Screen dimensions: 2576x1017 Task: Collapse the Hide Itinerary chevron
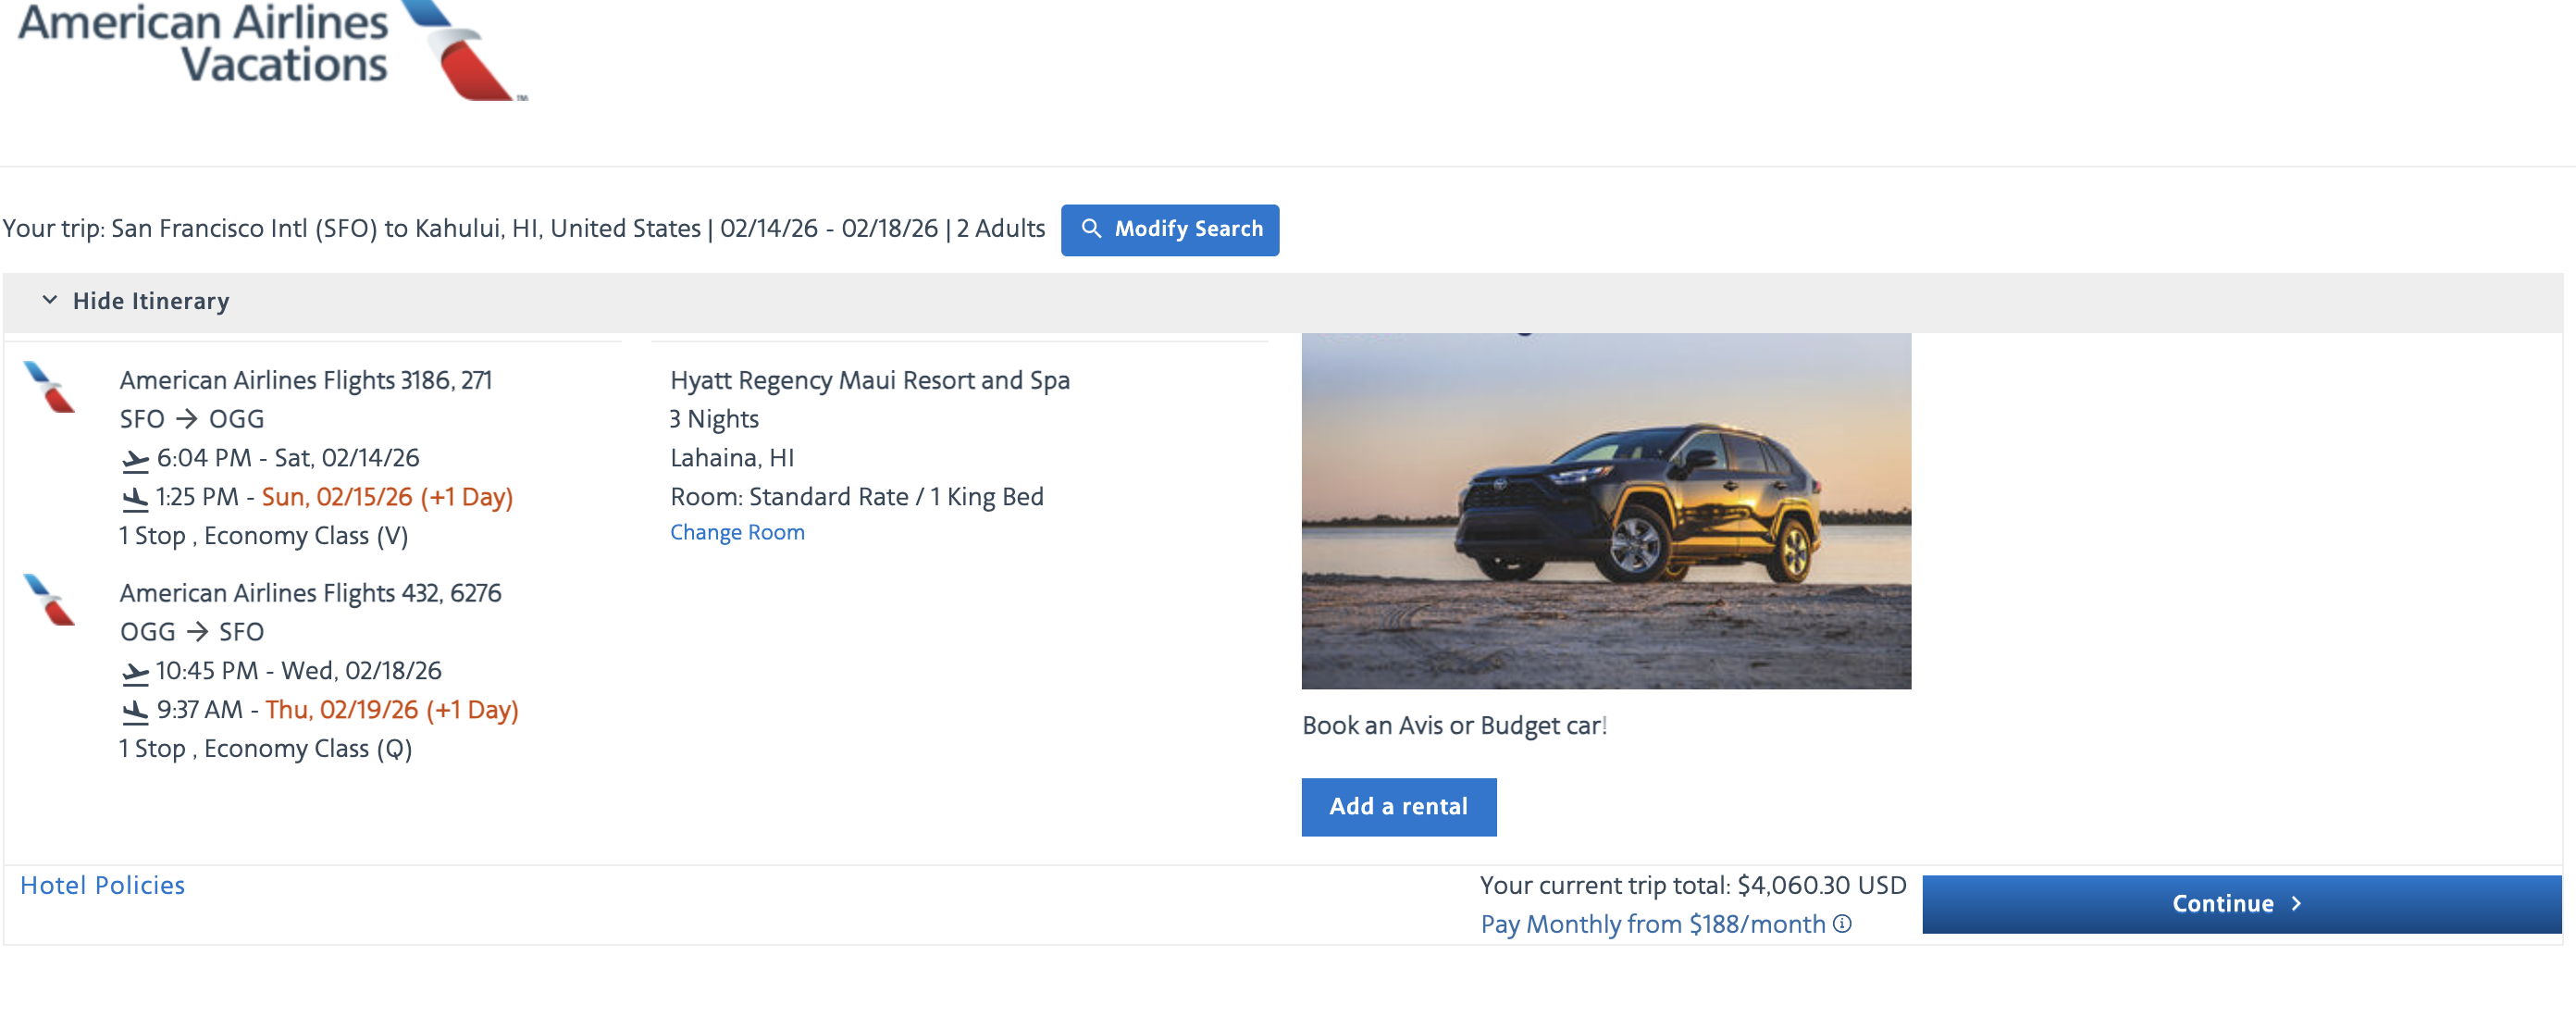click(x=49, y=300)
